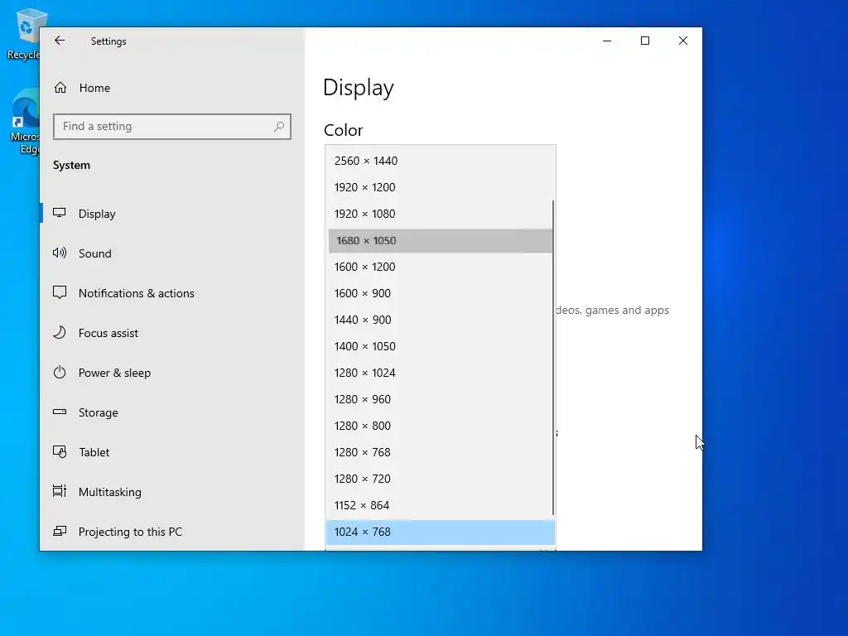The width and height of the screenshot is (848, 636).
Task: Minimize the Settings window
Action: pos(607,41)
